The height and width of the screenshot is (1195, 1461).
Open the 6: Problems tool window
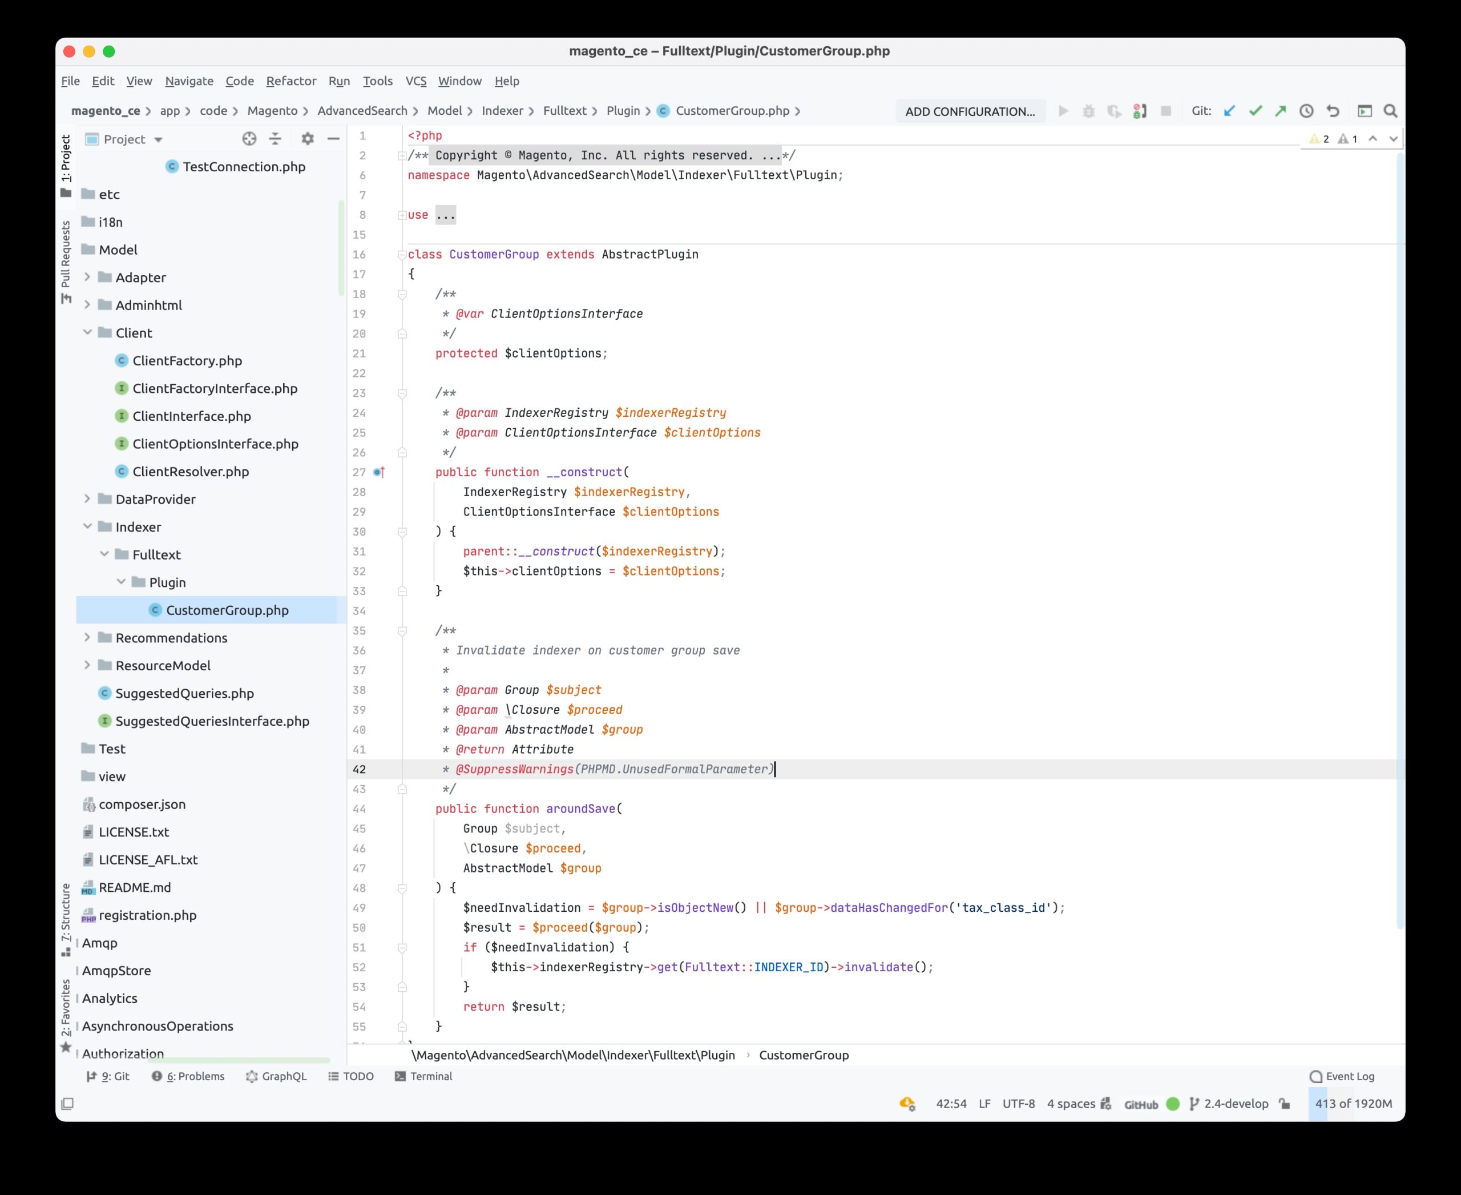[x=188, y=1076]
